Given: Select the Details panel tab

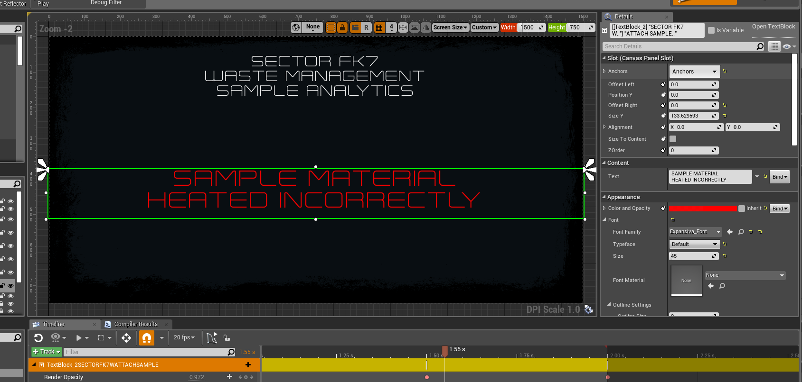Looking at the screenshot, I should point(623,17).
